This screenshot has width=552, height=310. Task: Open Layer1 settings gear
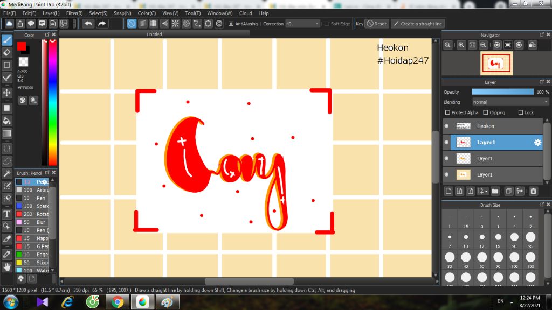(x=537, y=142)
